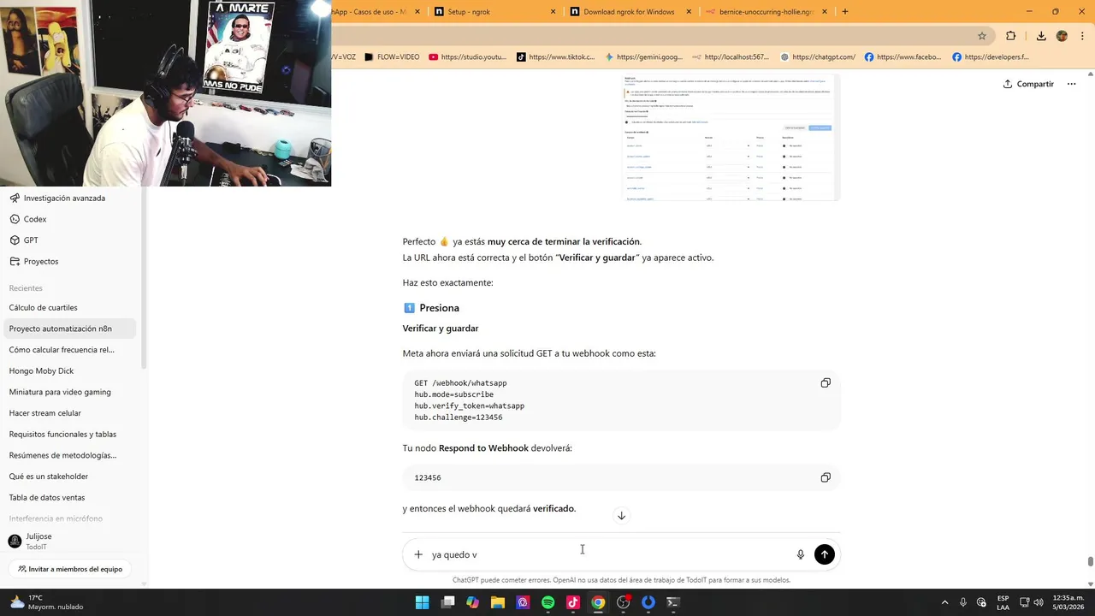The width and height of the screenshot is (1095, 616).
Task: Open OBS Studio from the taskbar
Action: coord(624,602)
